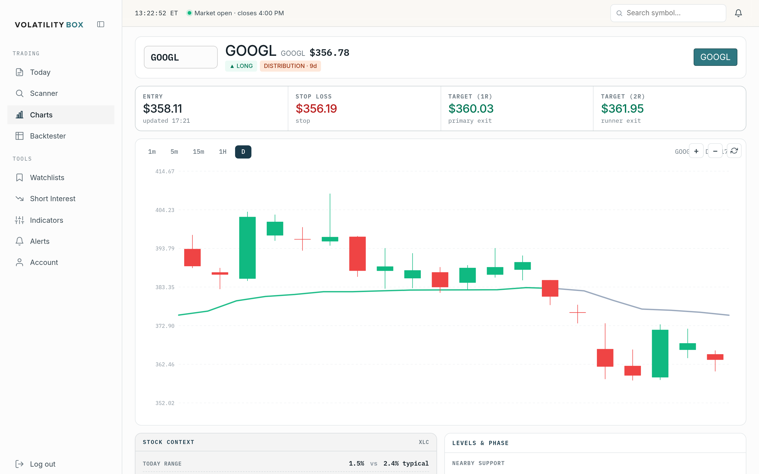Click the Account person icon
Screen dimensions: 759x474
pos(20,262)
